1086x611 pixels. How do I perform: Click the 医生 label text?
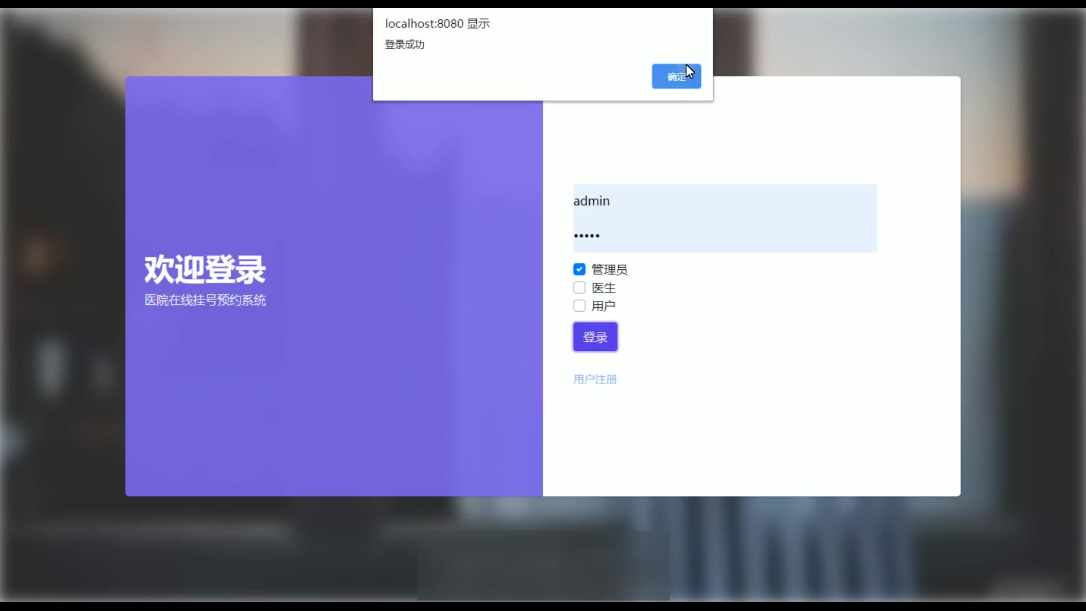(603, 287)
